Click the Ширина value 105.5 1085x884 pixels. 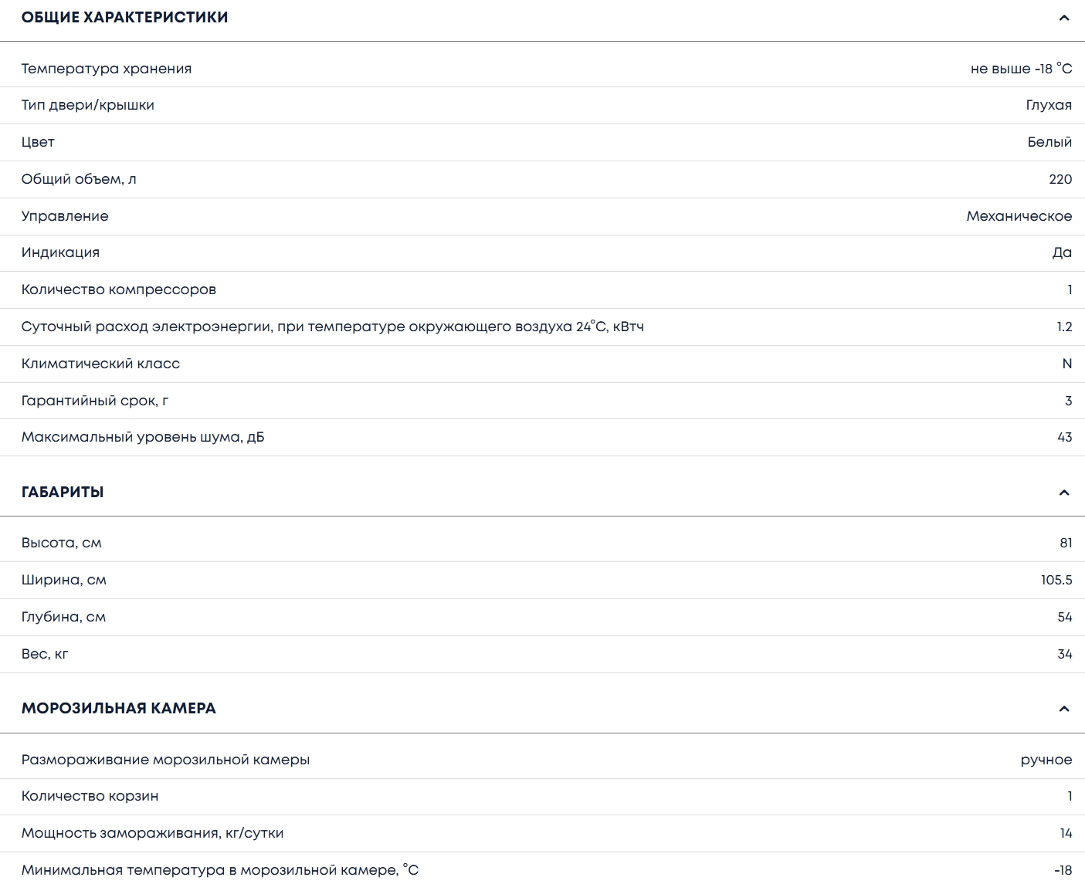[1056, 580]
